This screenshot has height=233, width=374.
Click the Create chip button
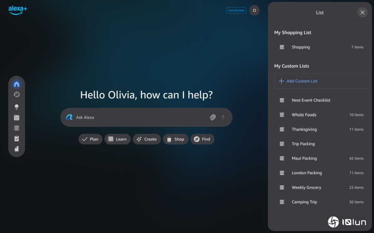click(x=147, y=139)
